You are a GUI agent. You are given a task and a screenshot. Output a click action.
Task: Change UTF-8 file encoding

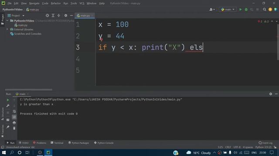coord(237,147)
